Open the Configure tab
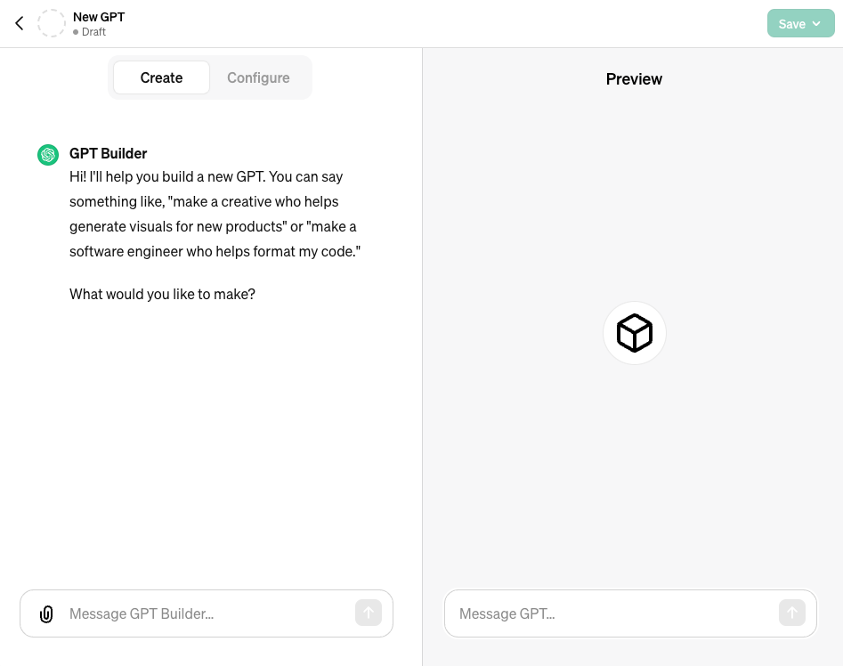The image size is (843, 666). (258, 77)
